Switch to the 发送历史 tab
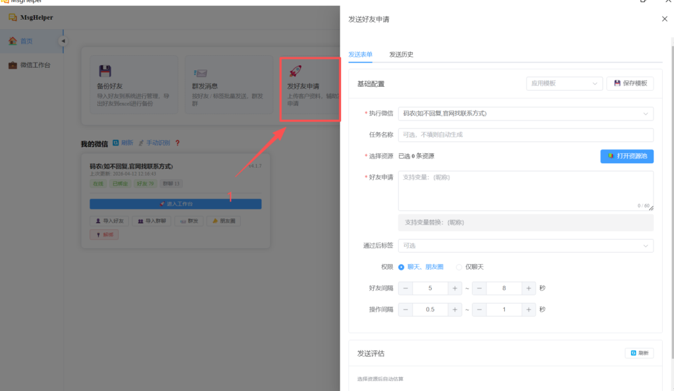The image size is (674, 391). 401,55
